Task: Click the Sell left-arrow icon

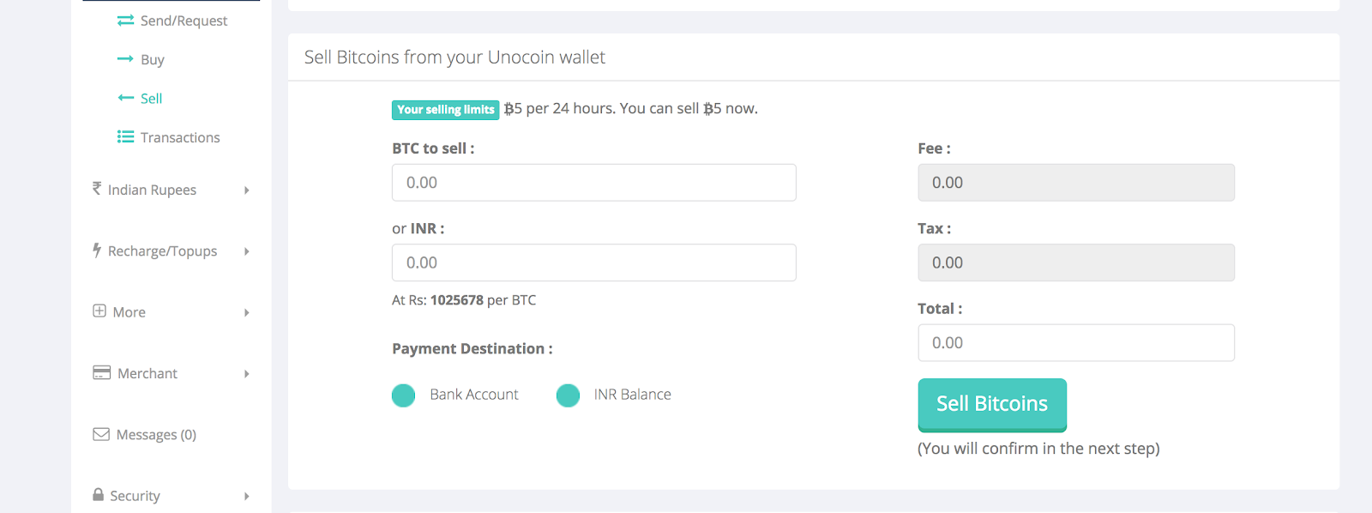Action: tap(125, 98)
